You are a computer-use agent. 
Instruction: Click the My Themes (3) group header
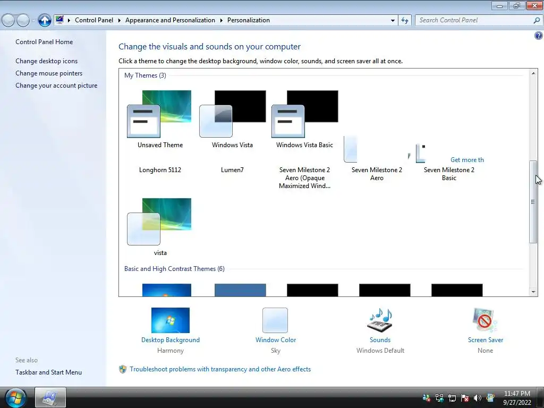(145, 75)
